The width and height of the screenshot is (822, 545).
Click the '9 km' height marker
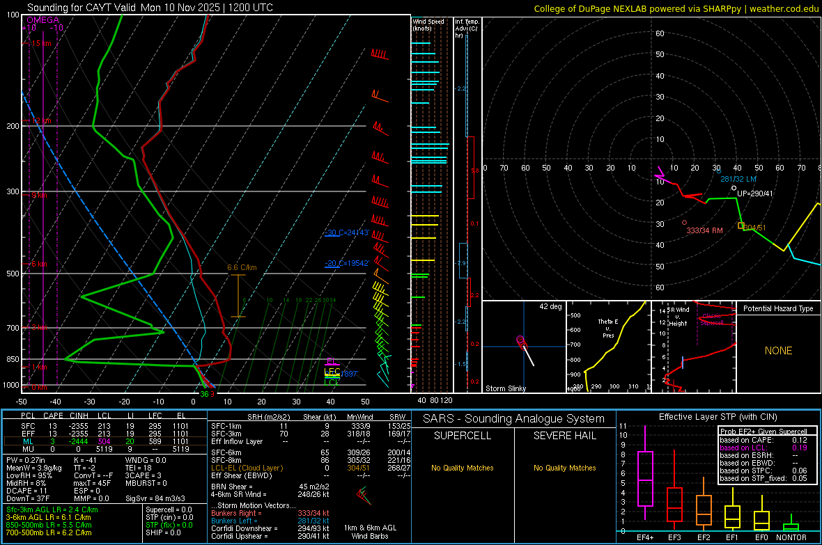pos(39,195)
